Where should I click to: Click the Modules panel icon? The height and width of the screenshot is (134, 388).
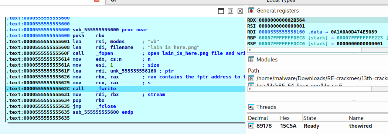click(x=251, y=60)
